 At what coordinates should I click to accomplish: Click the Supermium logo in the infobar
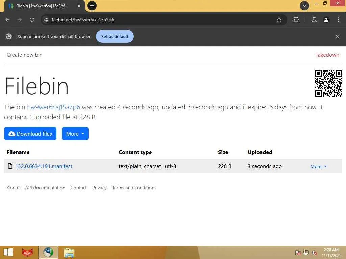coord(9,36)
